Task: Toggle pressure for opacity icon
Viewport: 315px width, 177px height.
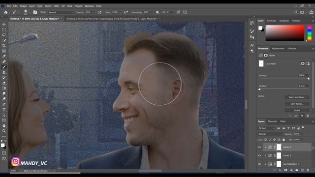Action: 100,12
